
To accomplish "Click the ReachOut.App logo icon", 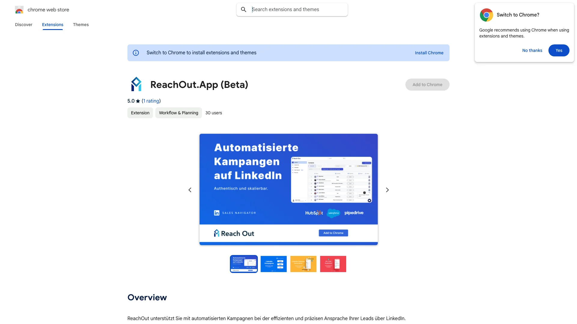I will 136,84.
